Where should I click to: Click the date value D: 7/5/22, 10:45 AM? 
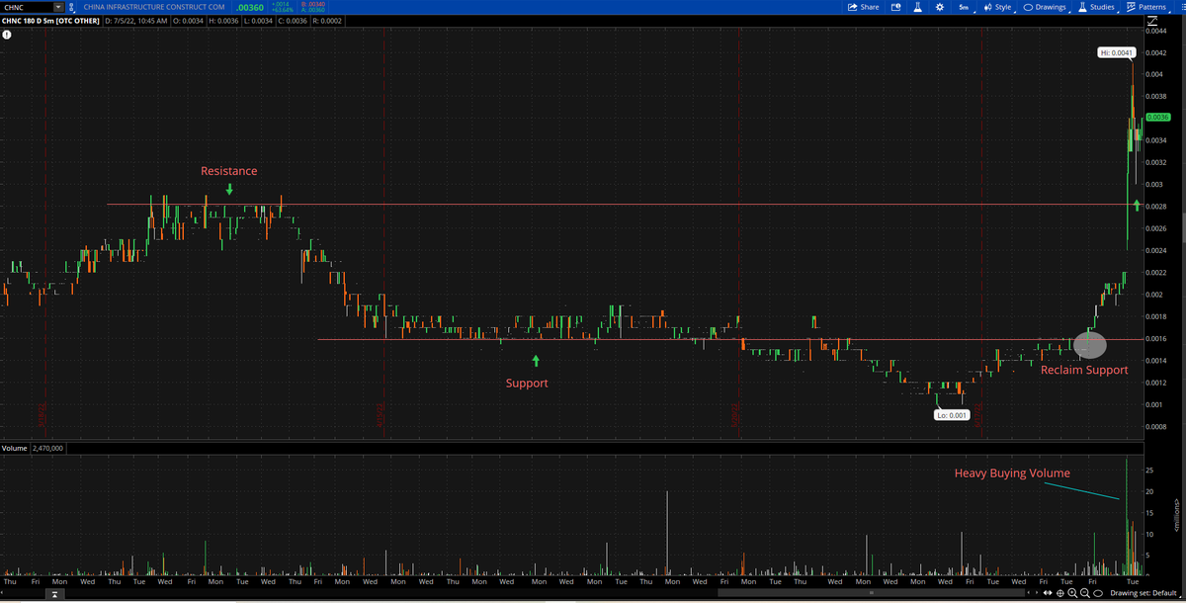[136, 20]
